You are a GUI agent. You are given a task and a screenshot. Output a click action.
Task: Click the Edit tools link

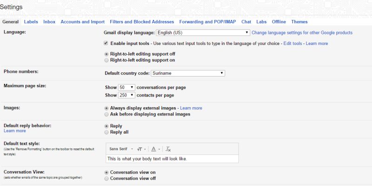click(293, 44)
